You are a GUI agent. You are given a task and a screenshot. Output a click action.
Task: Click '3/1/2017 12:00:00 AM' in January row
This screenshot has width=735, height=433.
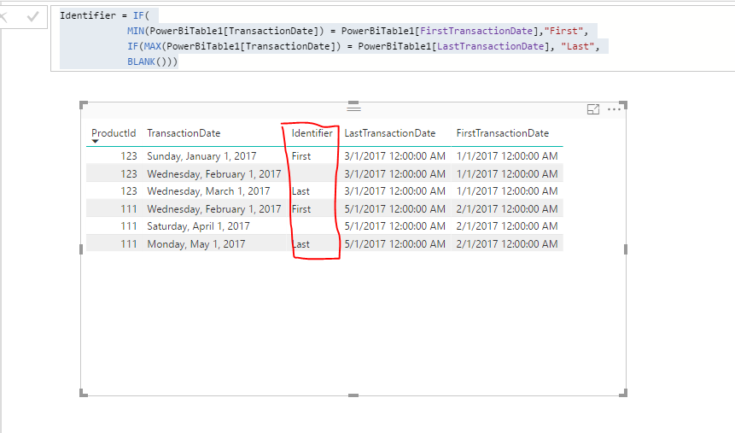point(394,156)
